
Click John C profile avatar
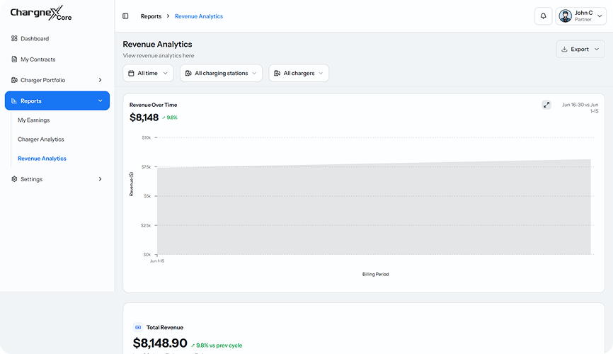coord(566,16)
